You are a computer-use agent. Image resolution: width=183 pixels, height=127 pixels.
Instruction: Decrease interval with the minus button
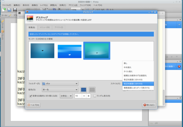[84, 96]
